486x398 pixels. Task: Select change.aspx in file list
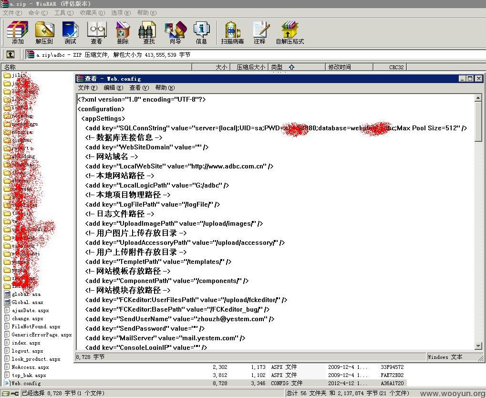point(27,318)
